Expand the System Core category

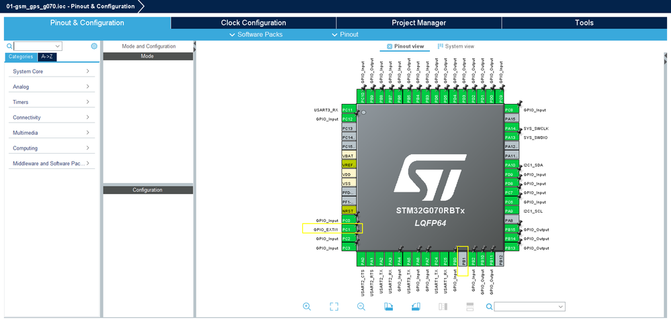click(x=51, y=71)
